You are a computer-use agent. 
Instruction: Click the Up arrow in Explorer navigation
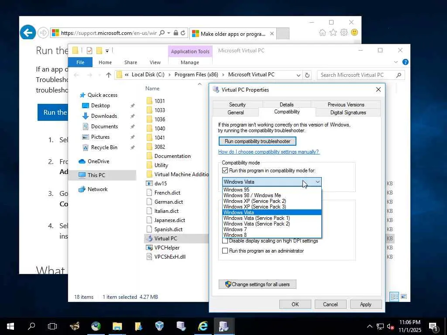pyautogui.click(x=108, y=75)
